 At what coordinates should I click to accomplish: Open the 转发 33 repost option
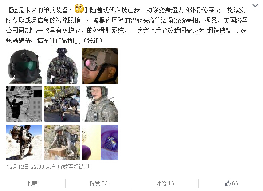click(x=98, y=183)
